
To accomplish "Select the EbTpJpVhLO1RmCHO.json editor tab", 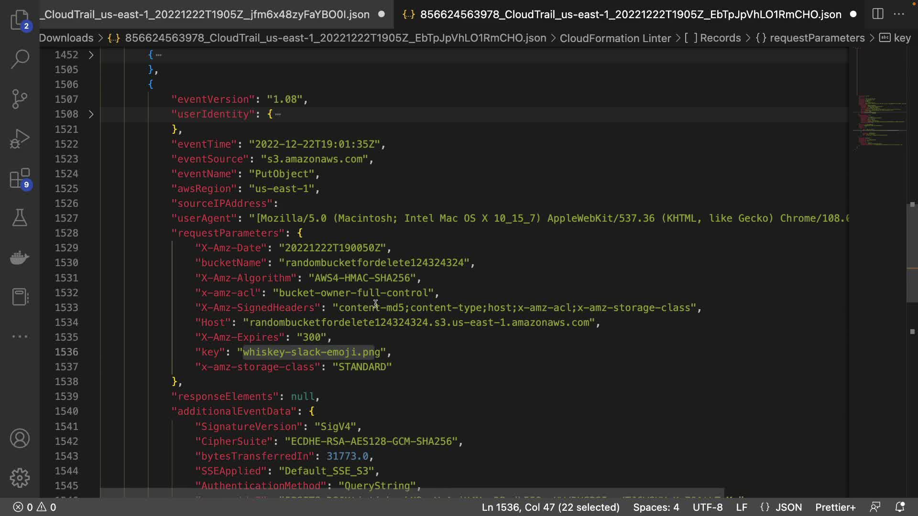I will (x=630, y=14).
